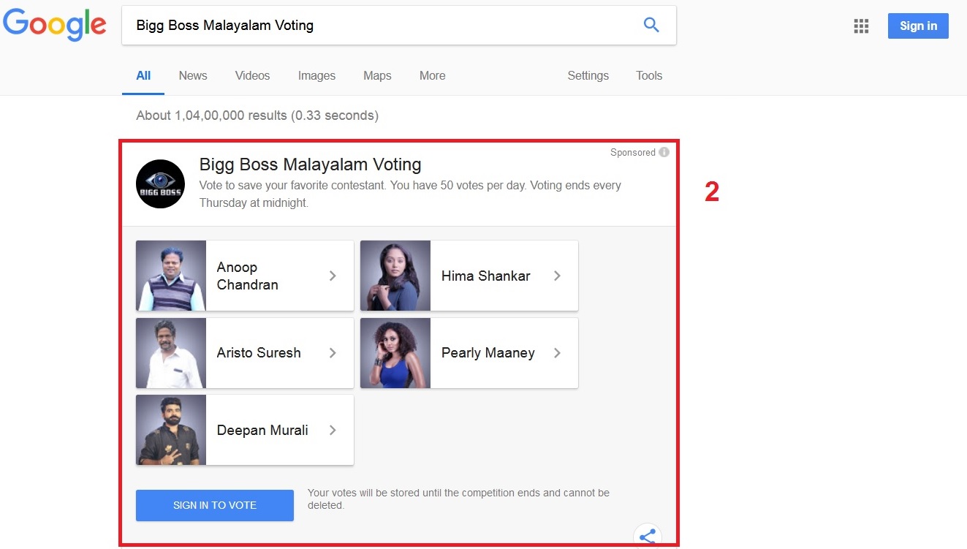967x549 pixels.
Task: Click the Sponsored info icon
Action: (x=664, y=152)
